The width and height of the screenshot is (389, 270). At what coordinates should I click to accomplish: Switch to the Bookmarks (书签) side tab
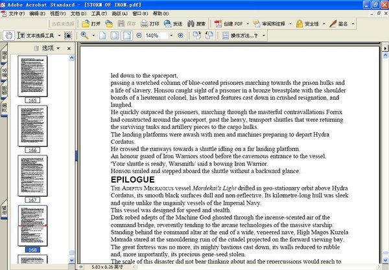(x=5, y=54)
